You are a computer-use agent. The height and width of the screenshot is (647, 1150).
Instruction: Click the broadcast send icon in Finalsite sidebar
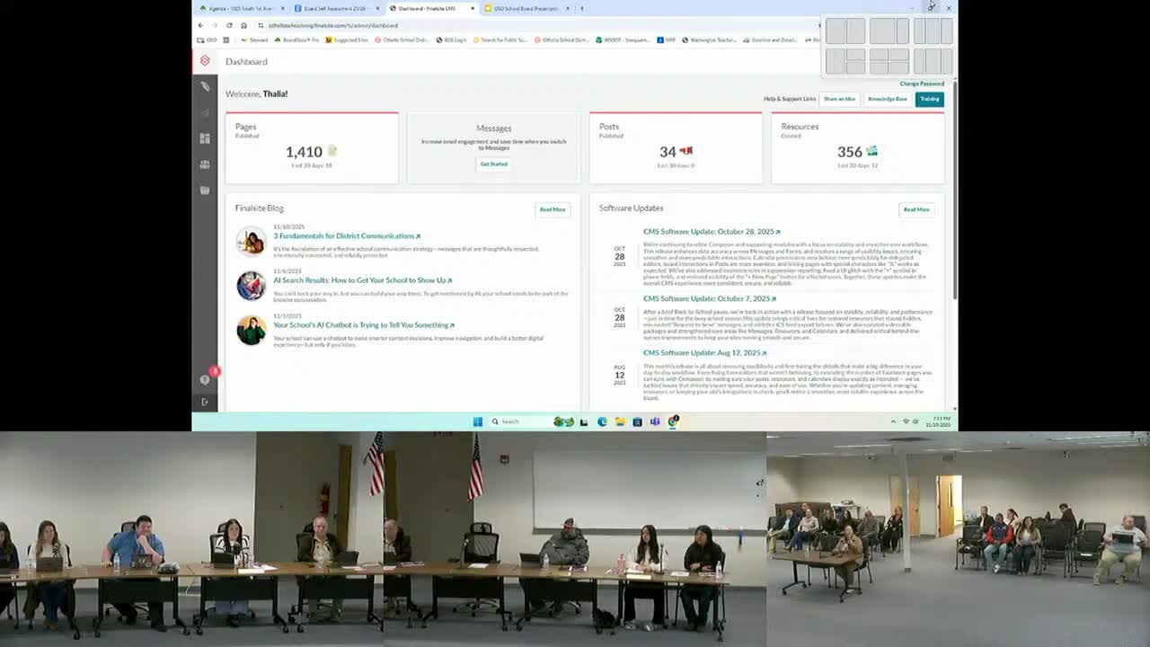[x=205, y=112]
